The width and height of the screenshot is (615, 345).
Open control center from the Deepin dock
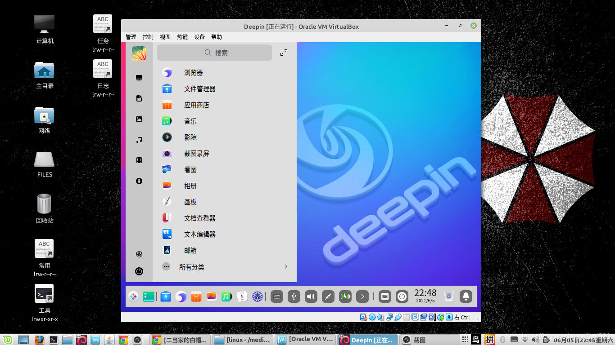pos(258,296)
